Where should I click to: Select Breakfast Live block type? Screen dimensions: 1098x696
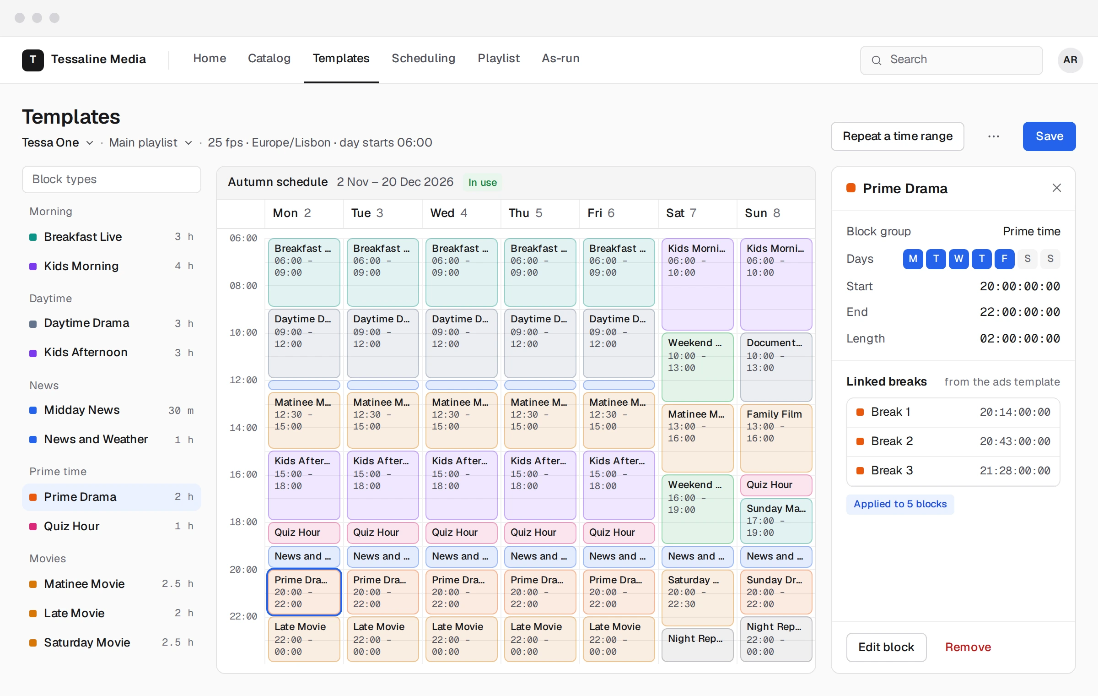112,237
